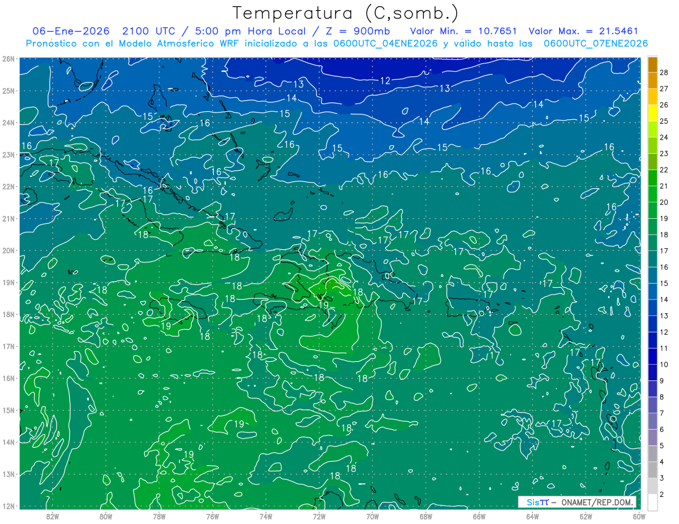Click the white bottom segment of color scale
679x524 pixels.
[652, 502]
